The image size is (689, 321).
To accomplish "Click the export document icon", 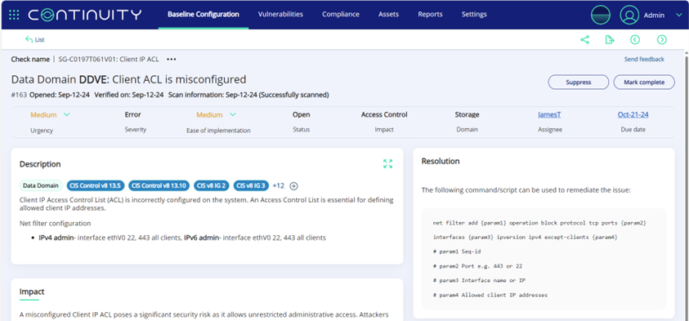I will pyautogui.click(x=610, y=40).
